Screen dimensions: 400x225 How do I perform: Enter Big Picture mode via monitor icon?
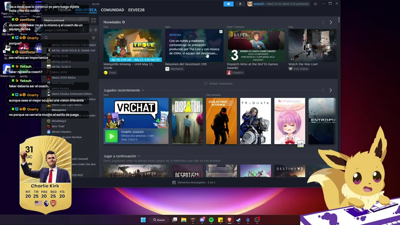(x=315, y=4)
